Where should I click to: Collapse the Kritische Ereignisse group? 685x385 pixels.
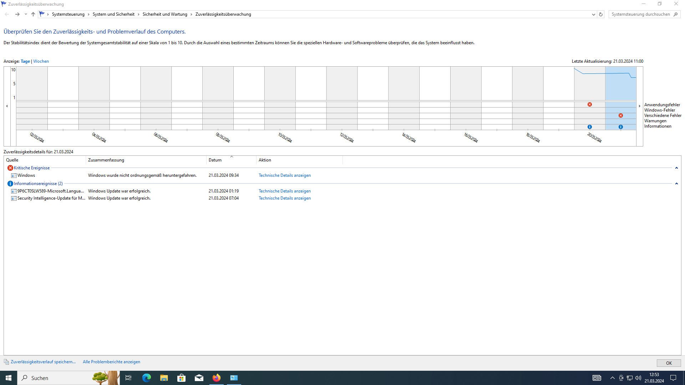coord(676,168)
